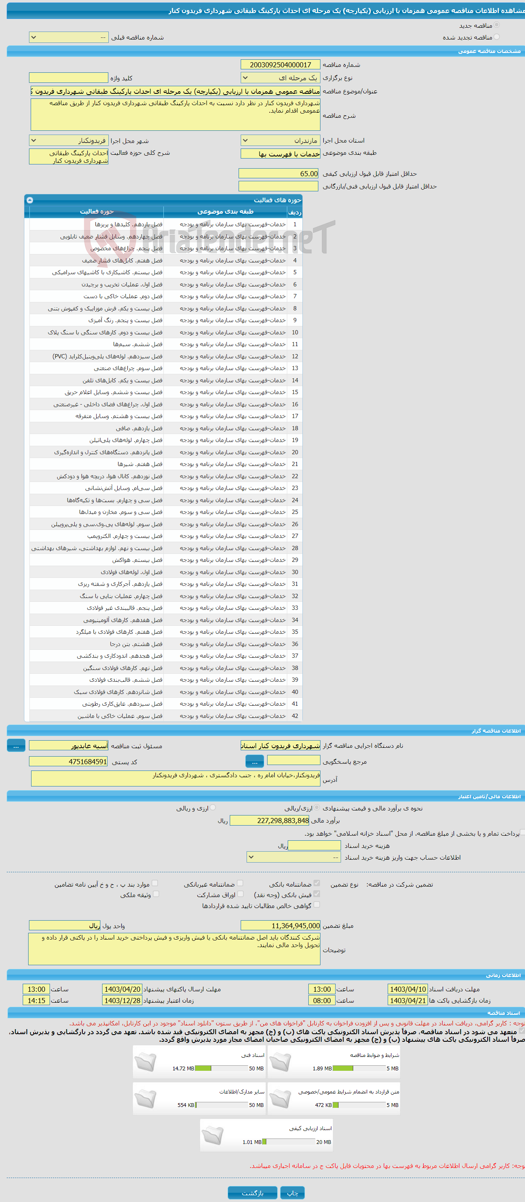Click the بازگشت button

click(x=252, y=1193)
